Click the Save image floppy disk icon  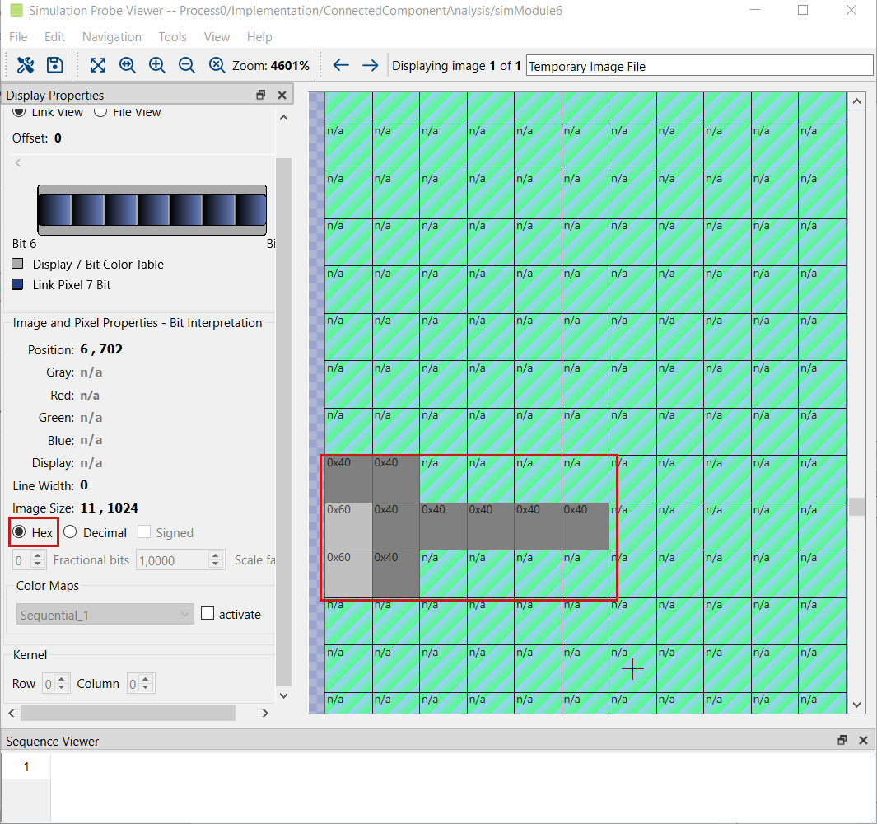pos(53,64)
